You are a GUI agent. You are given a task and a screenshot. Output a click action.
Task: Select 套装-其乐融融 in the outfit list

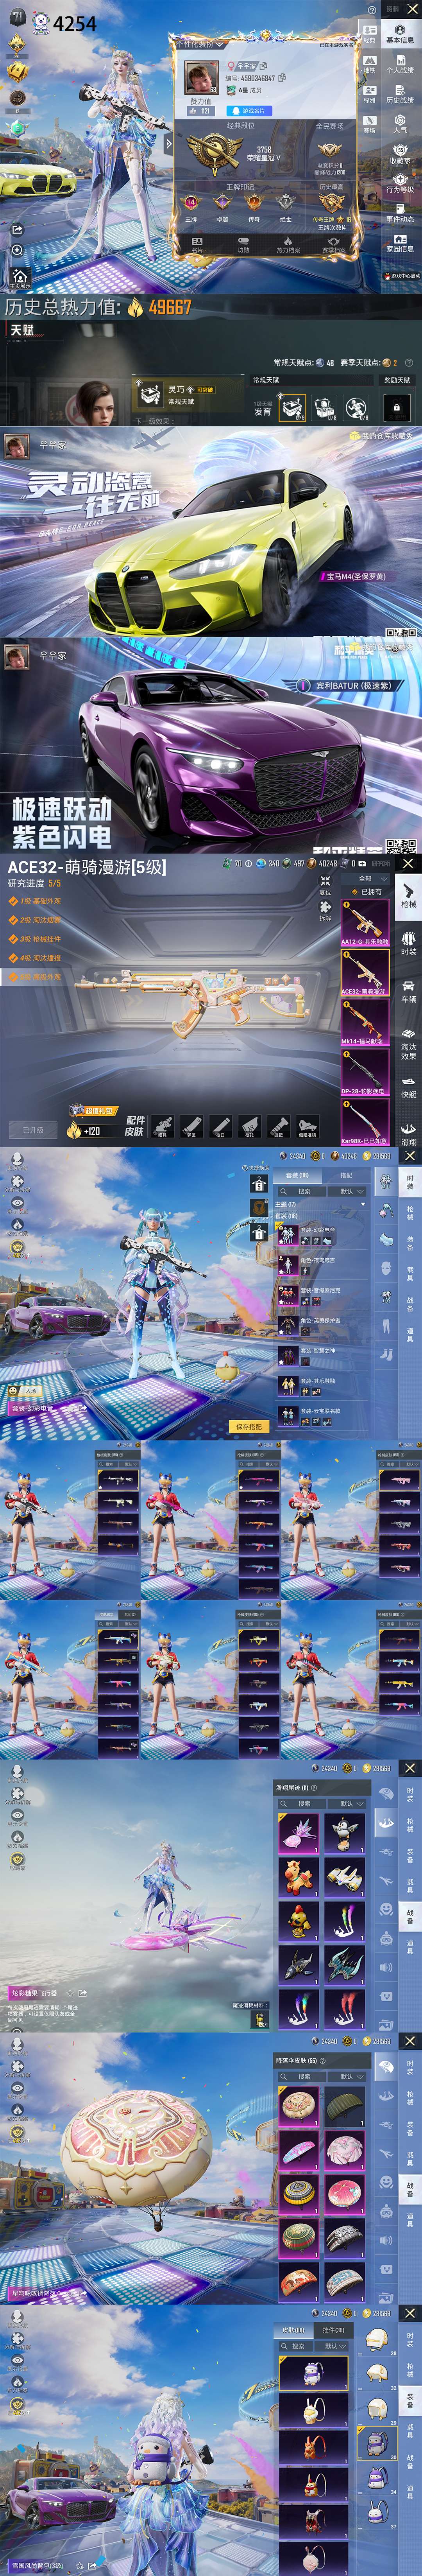[x=321, y=1386]
